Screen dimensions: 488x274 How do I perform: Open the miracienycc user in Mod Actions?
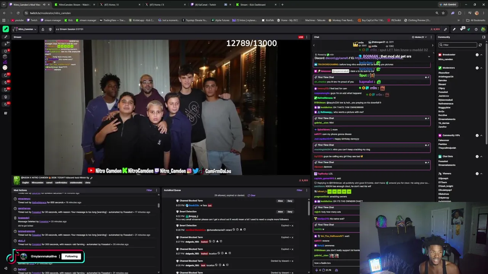(24, 199)
